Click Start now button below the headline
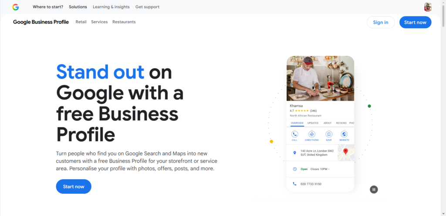 click(74, 186)
